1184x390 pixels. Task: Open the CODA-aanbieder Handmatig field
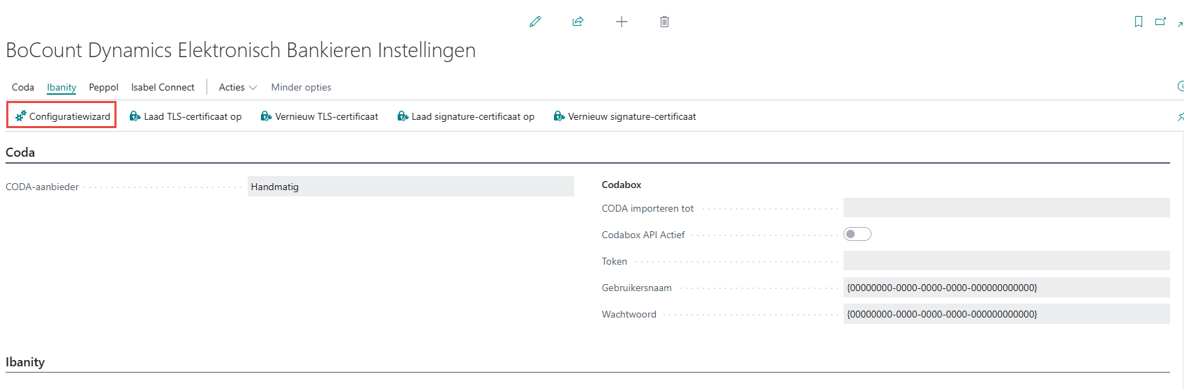410,187
